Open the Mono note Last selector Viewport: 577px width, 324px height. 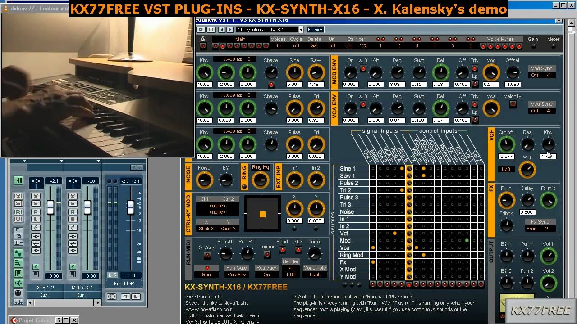point(315,274)
